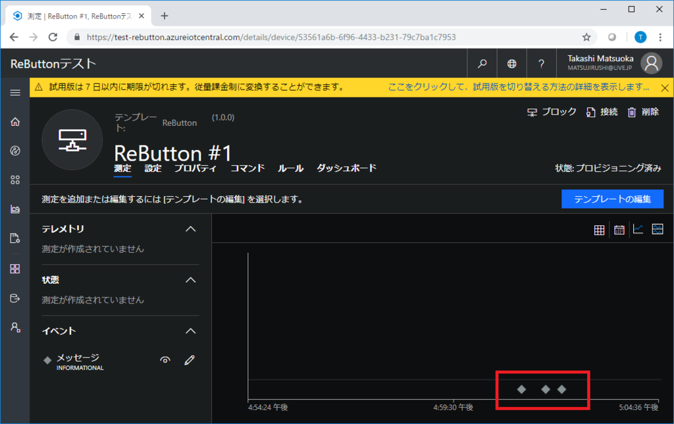Open the help question mark icon
Screen dimensions: 674x424
point(541,63)
